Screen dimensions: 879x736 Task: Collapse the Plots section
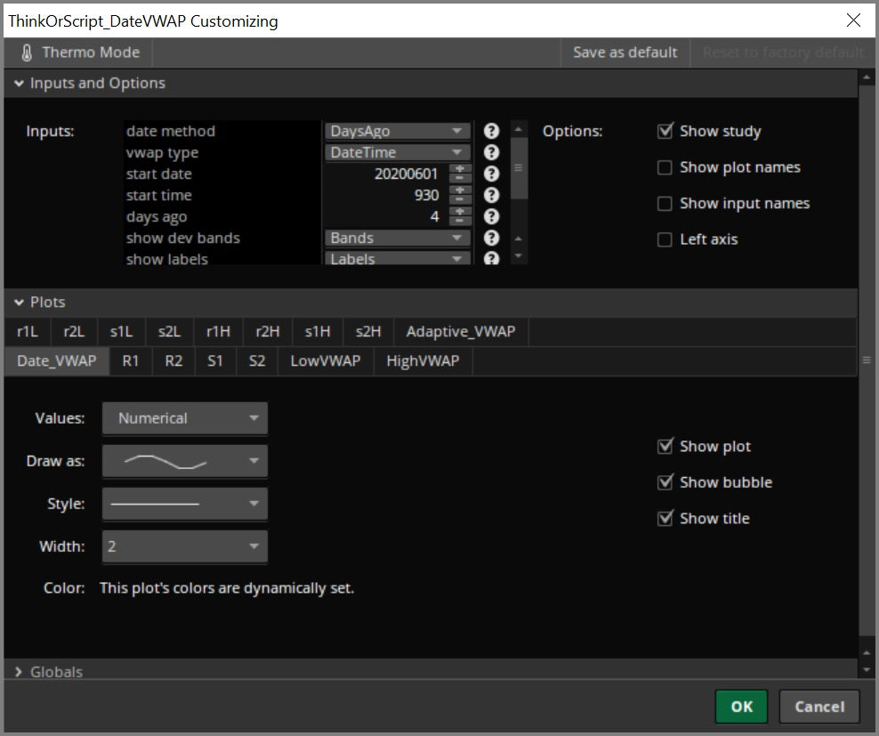coord(19,303)
